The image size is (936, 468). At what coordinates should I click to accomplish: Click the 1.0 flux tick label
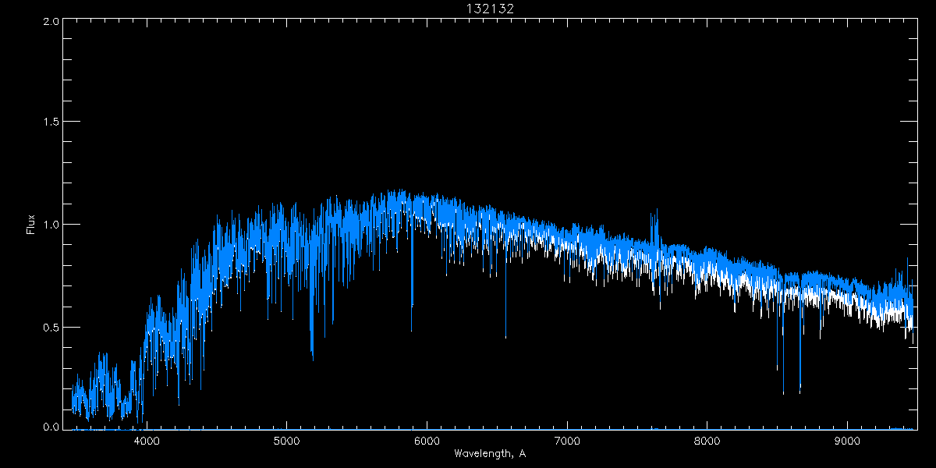point(49,225)
